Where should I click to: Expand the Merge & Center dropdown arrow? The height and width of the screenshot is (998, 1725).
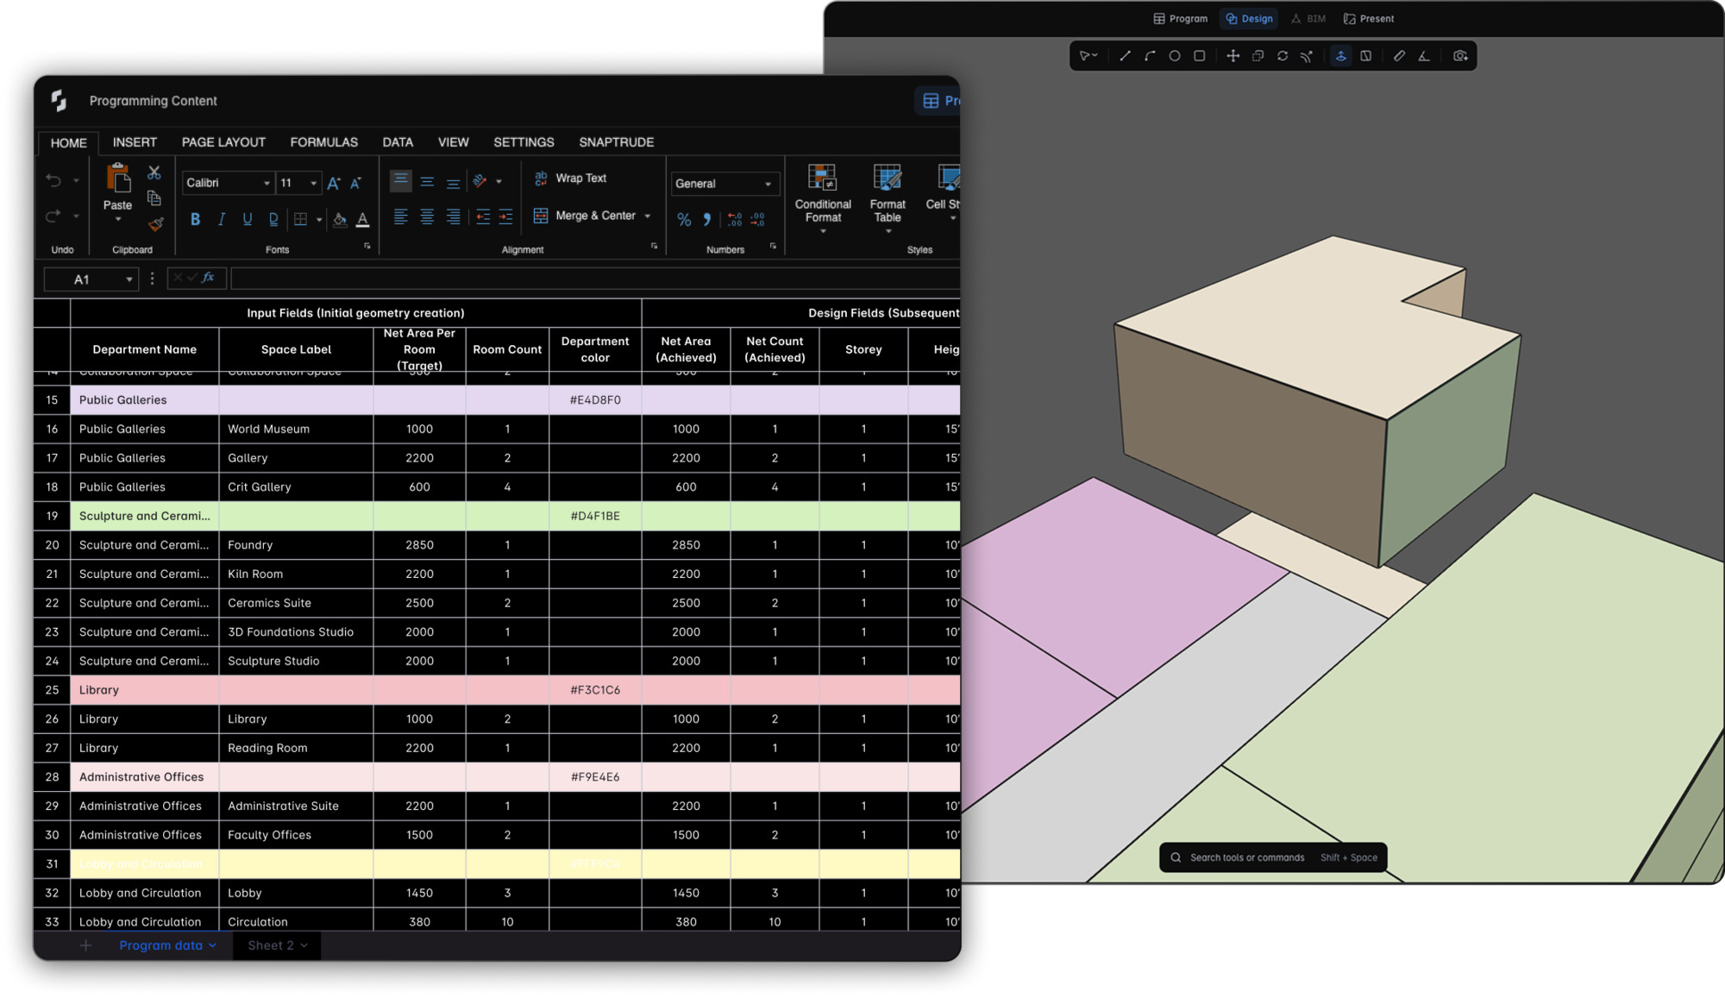649,216
